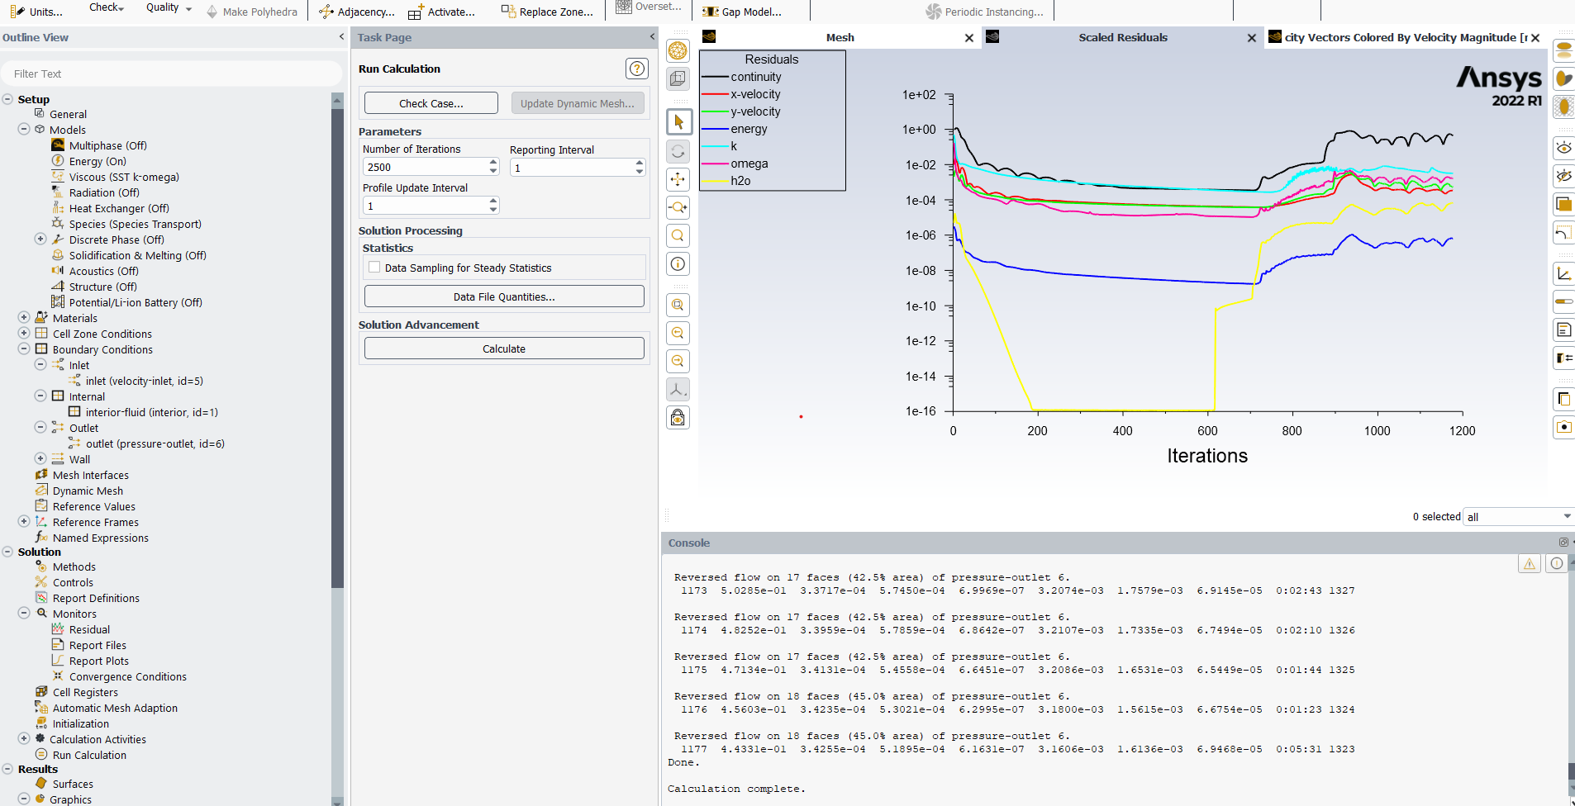Click the Calculate button
The height and width of the screenshot is (806, 1575).
(x=504, y=349)
